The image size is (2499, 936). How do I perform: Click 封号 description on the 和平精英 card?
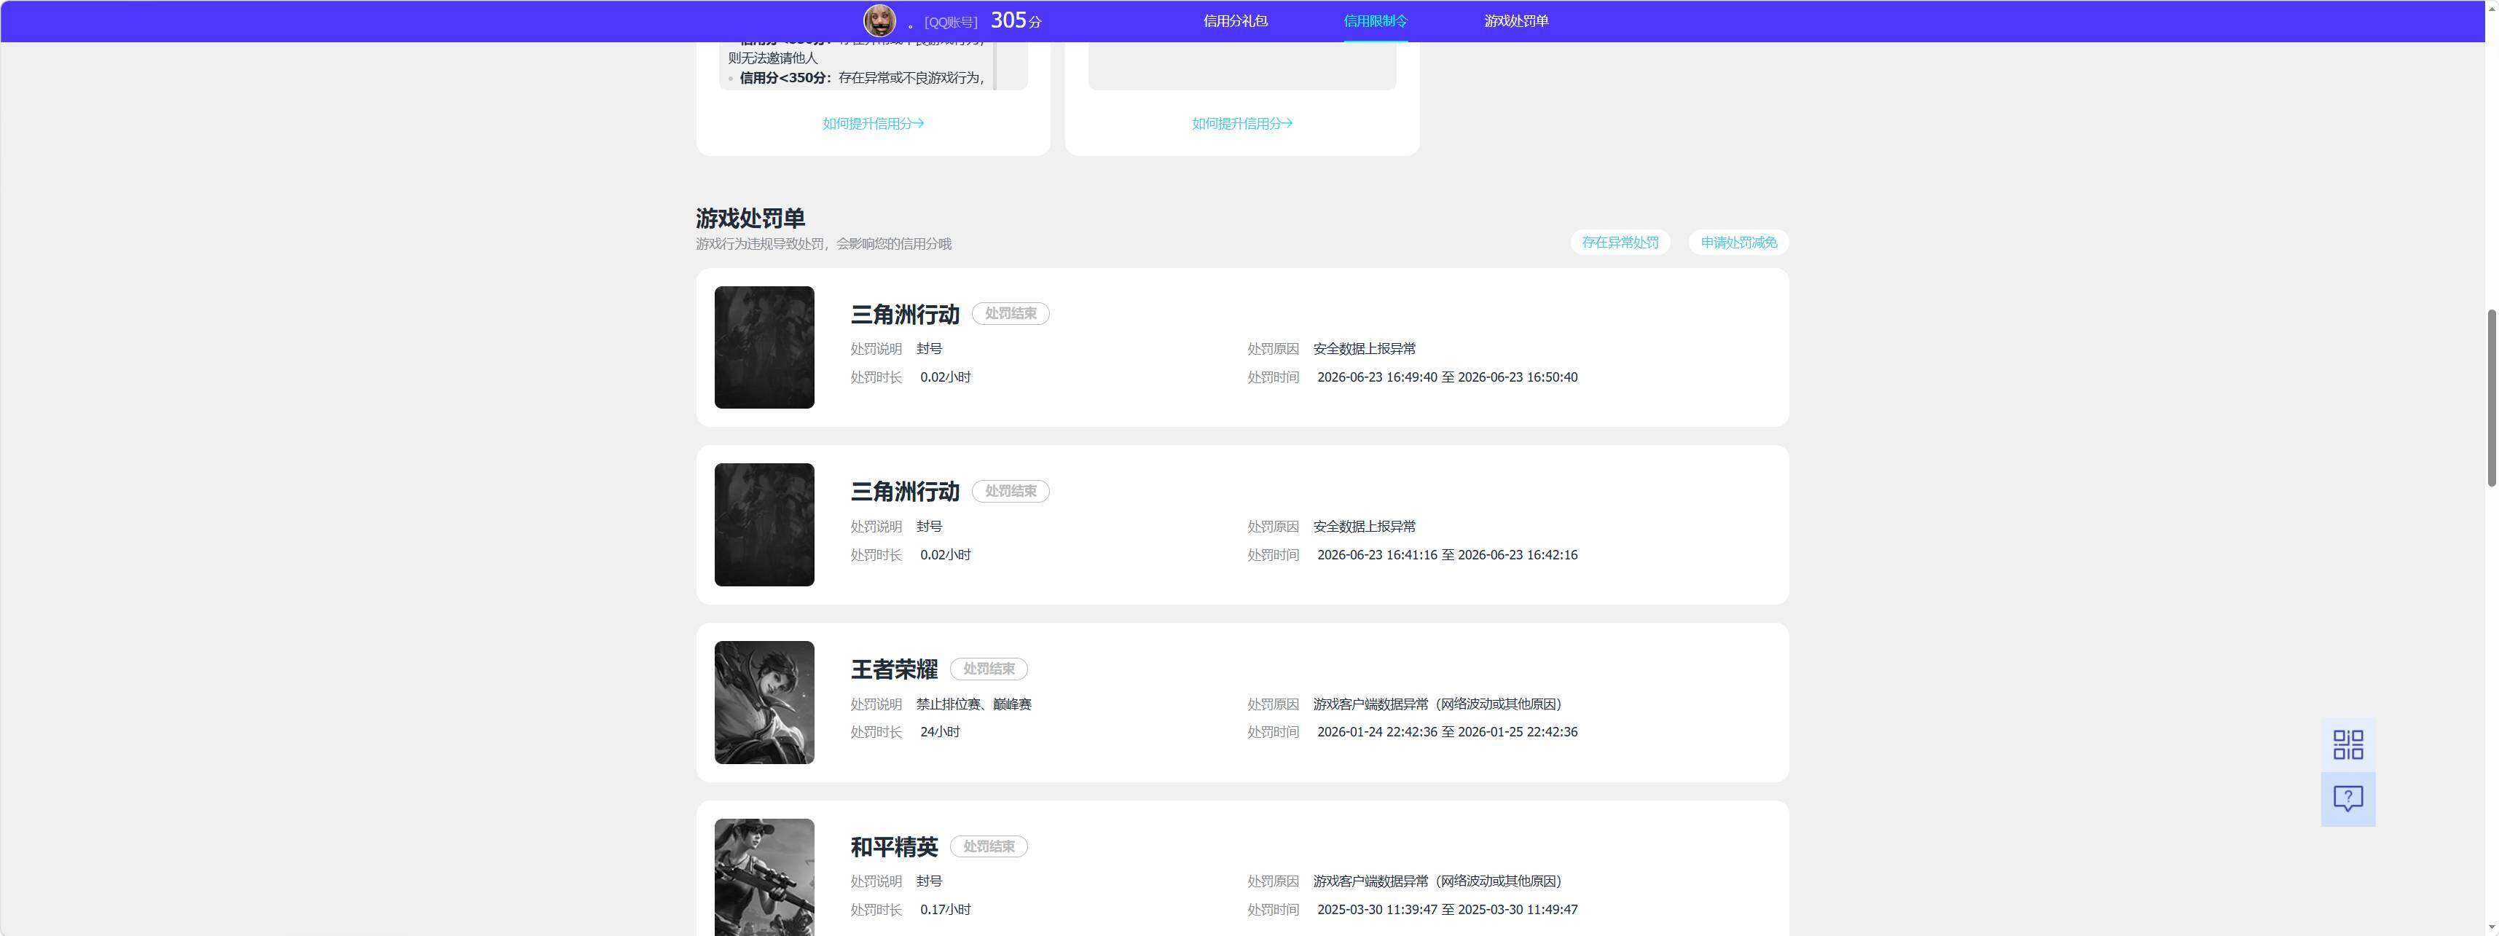click(930, 881)
